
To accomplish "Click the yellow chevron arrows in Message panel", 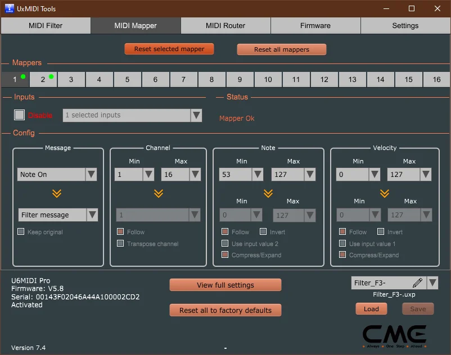I will pos(57,194).
